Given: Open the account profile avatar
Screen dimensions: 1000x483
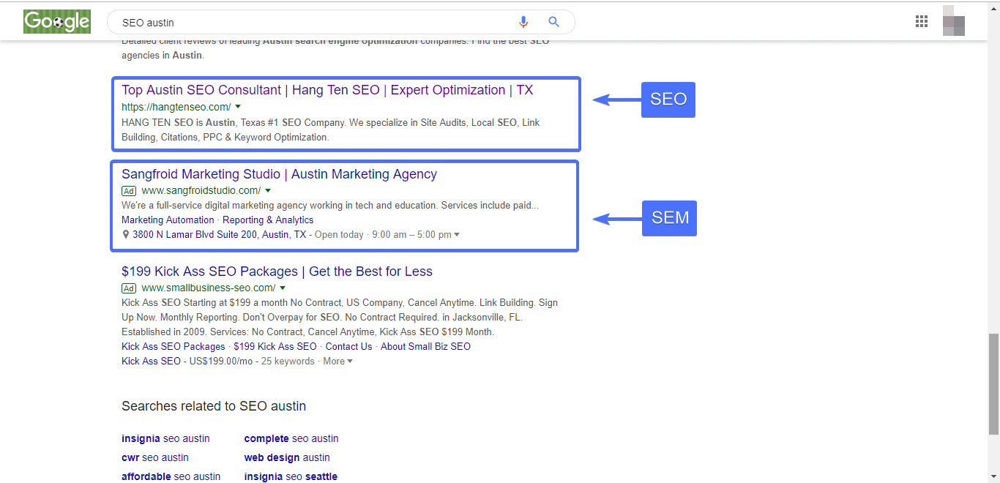Looking at the screenshot, I should (x=954, y=20).
